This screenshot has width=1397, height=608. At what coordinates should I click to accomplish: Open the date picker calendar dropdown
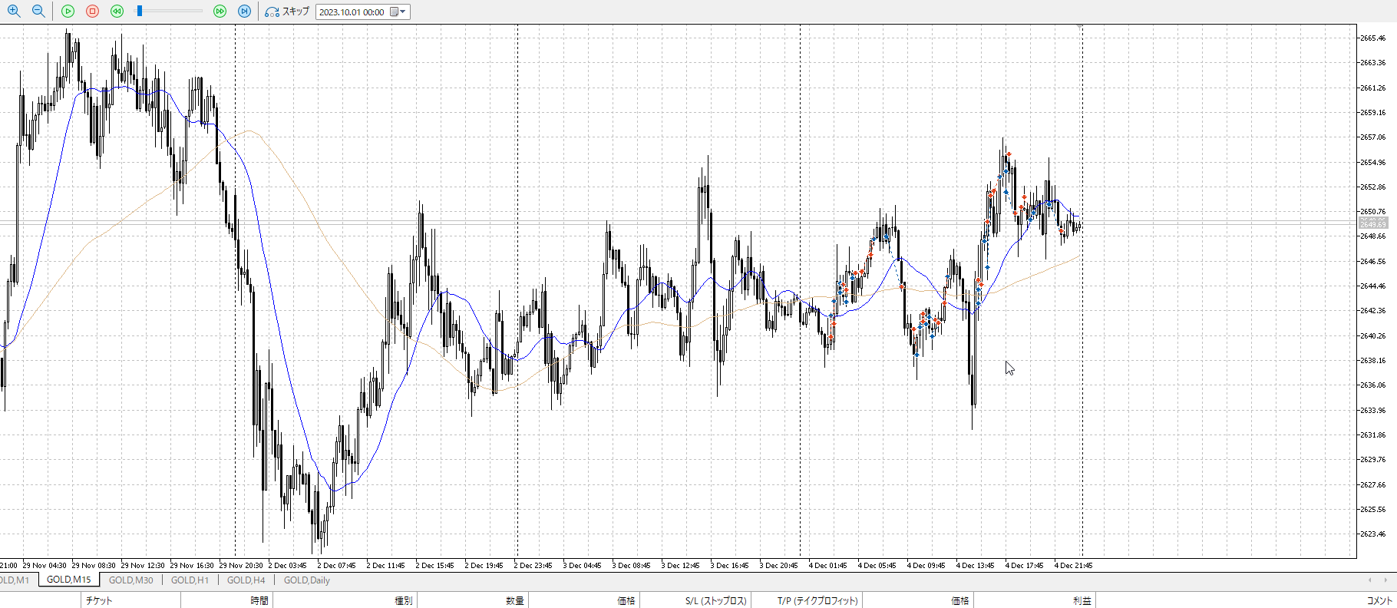pyautogui.click(x=398, y=12)
